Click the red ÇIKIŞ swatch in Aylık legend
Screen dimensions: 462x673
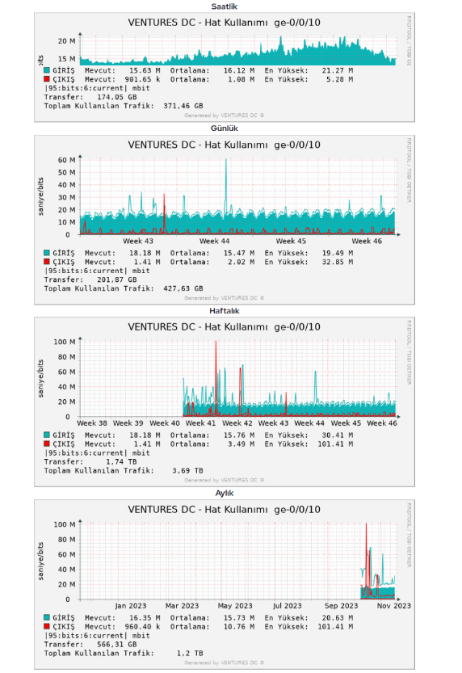click(47, 626)
